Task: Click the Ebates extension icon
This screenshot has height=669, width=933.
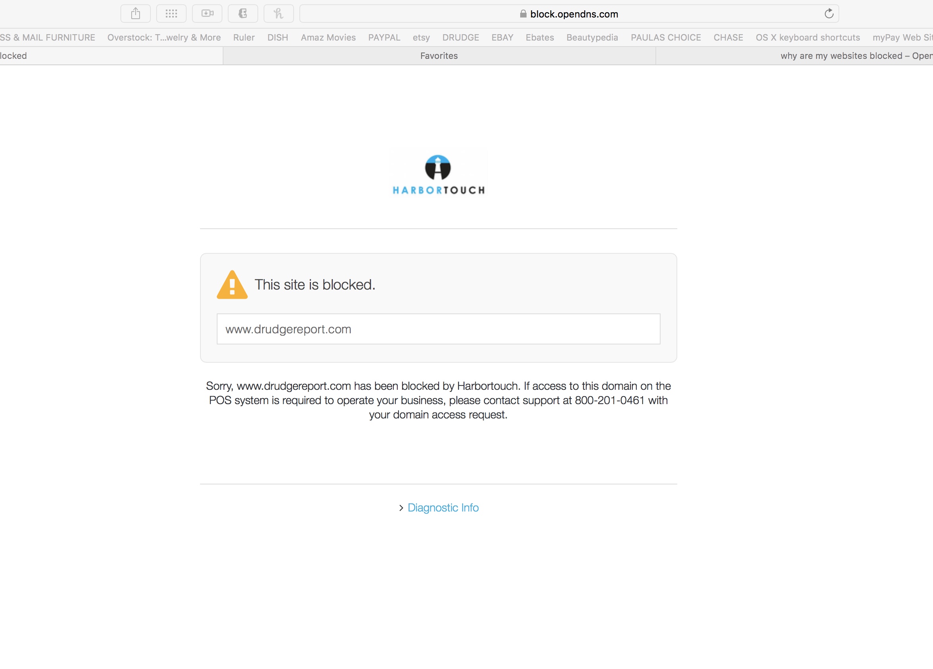Action: coord(243,14)
